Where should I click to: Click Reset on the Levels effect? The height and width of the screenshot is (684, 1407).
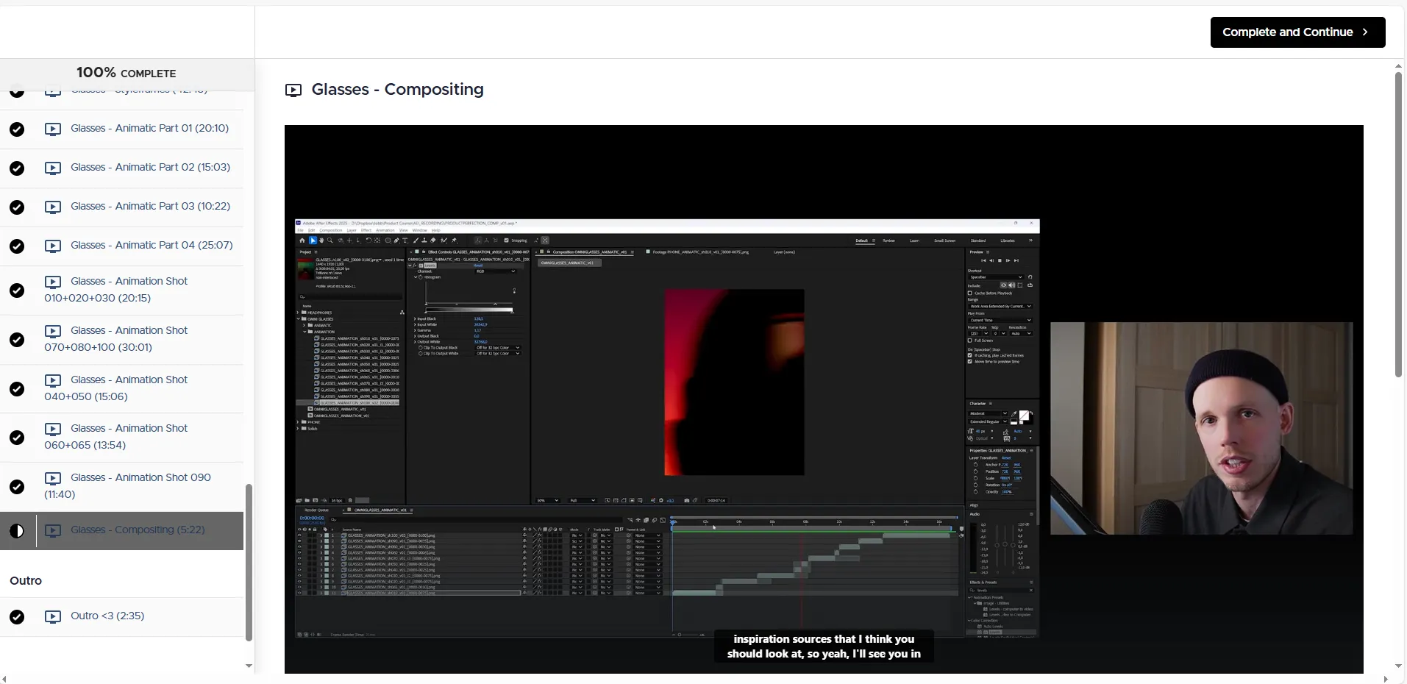pyautogui.click(x=477, y=266)
